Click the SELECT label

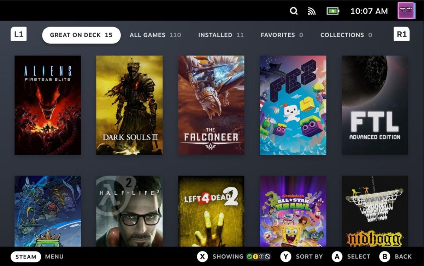359,256
